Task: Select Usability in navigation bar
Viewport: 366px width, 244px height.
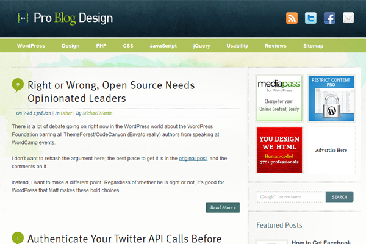Action: click(237, 46)
